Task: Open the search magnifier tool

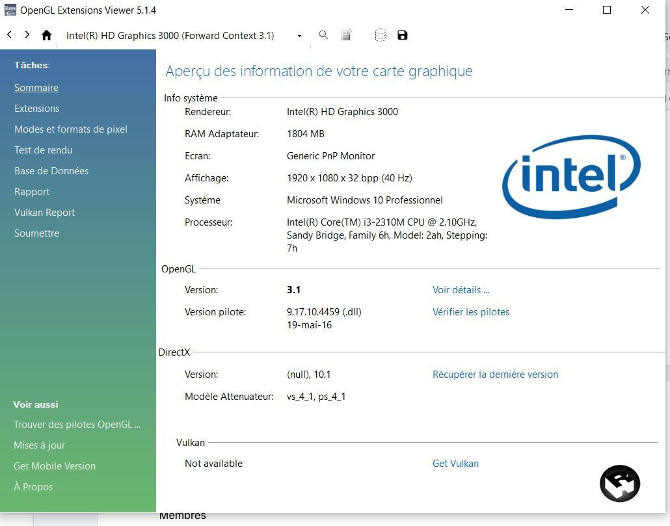Action: (323, 35)
